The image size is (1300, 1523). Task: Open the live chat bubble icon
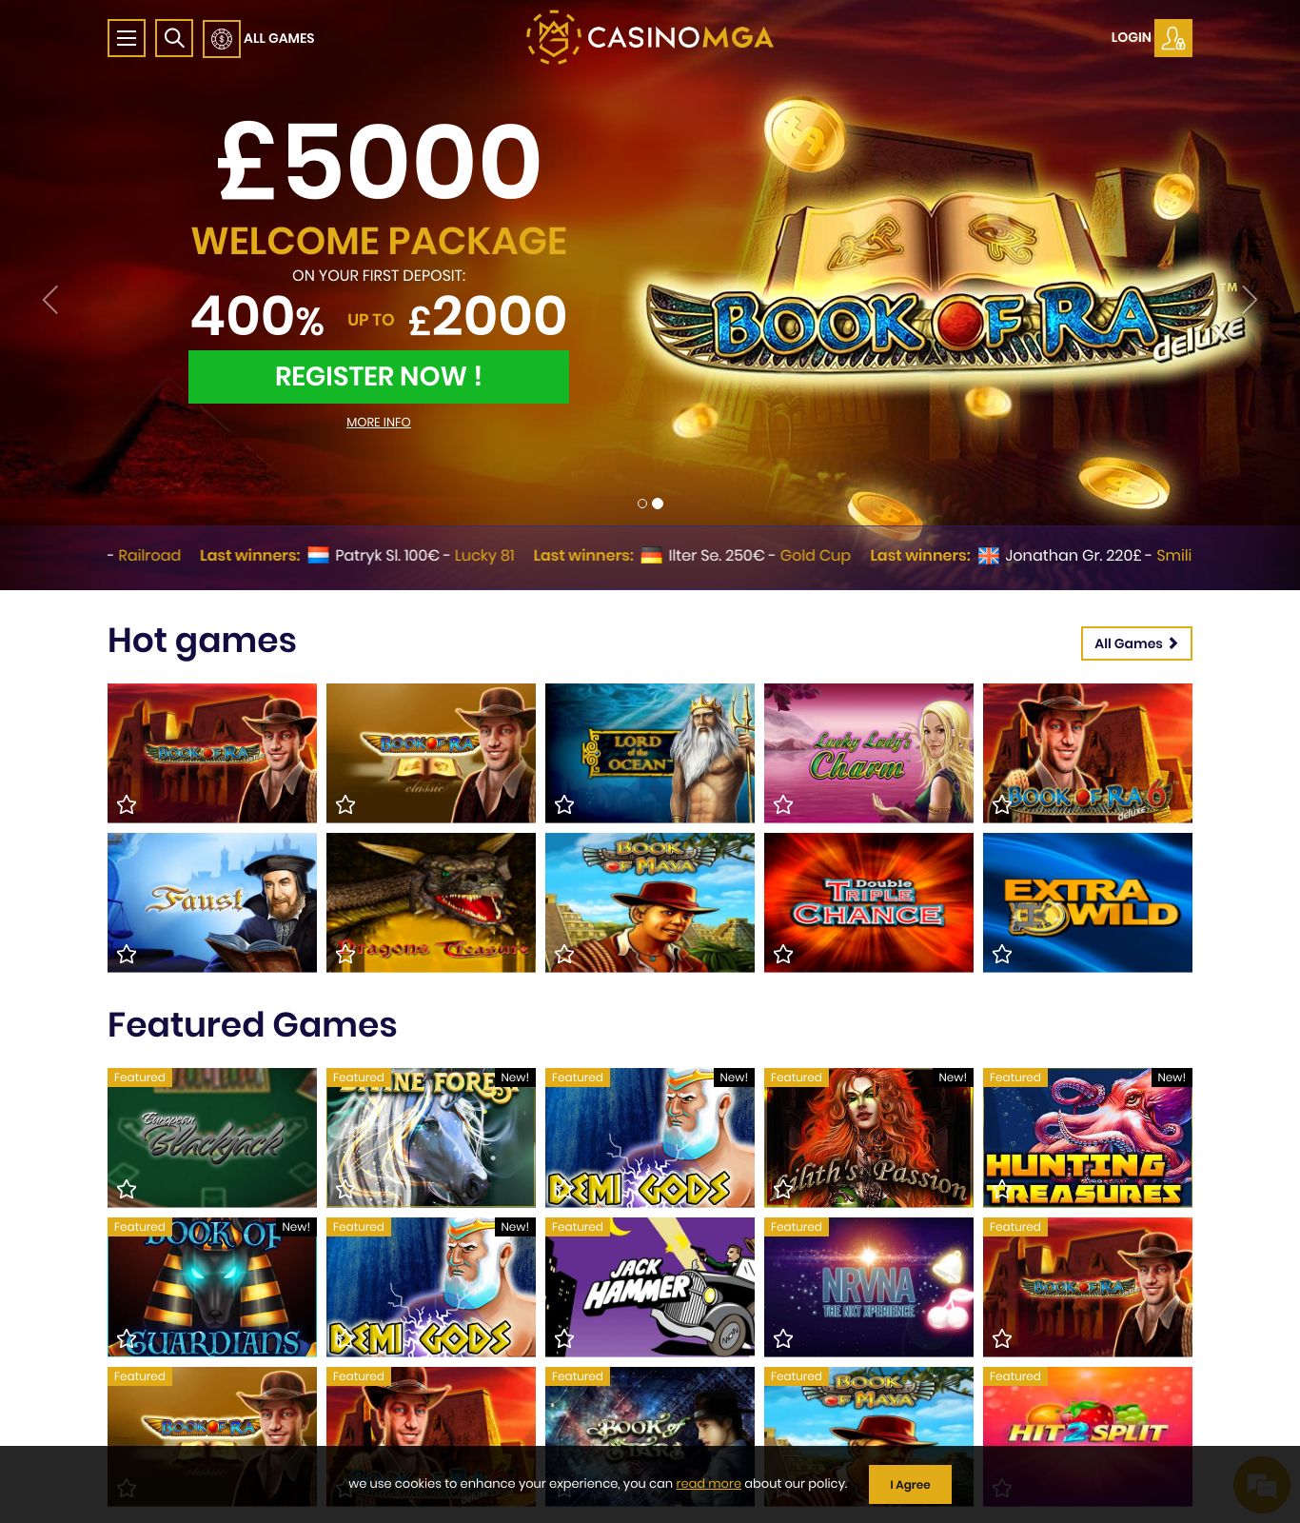[1261, 1485]
